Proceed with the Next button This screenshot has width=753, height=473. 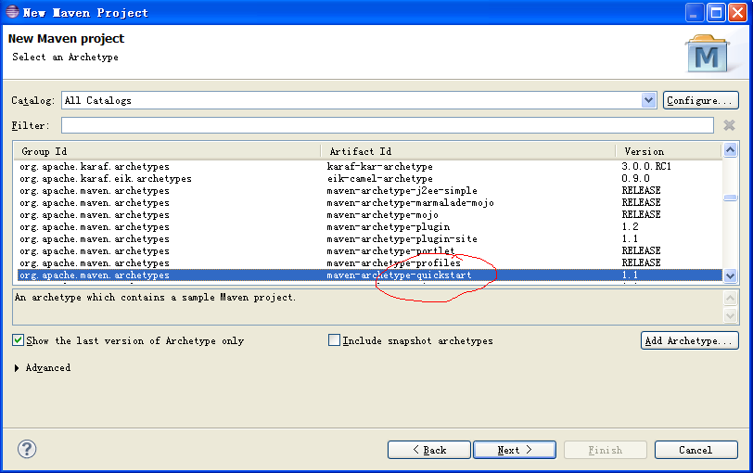[x=515, y=450]
